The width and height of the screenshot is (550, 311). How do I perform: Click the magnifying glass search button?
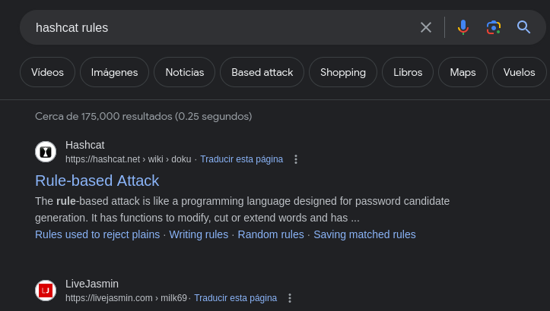(523, 27)
